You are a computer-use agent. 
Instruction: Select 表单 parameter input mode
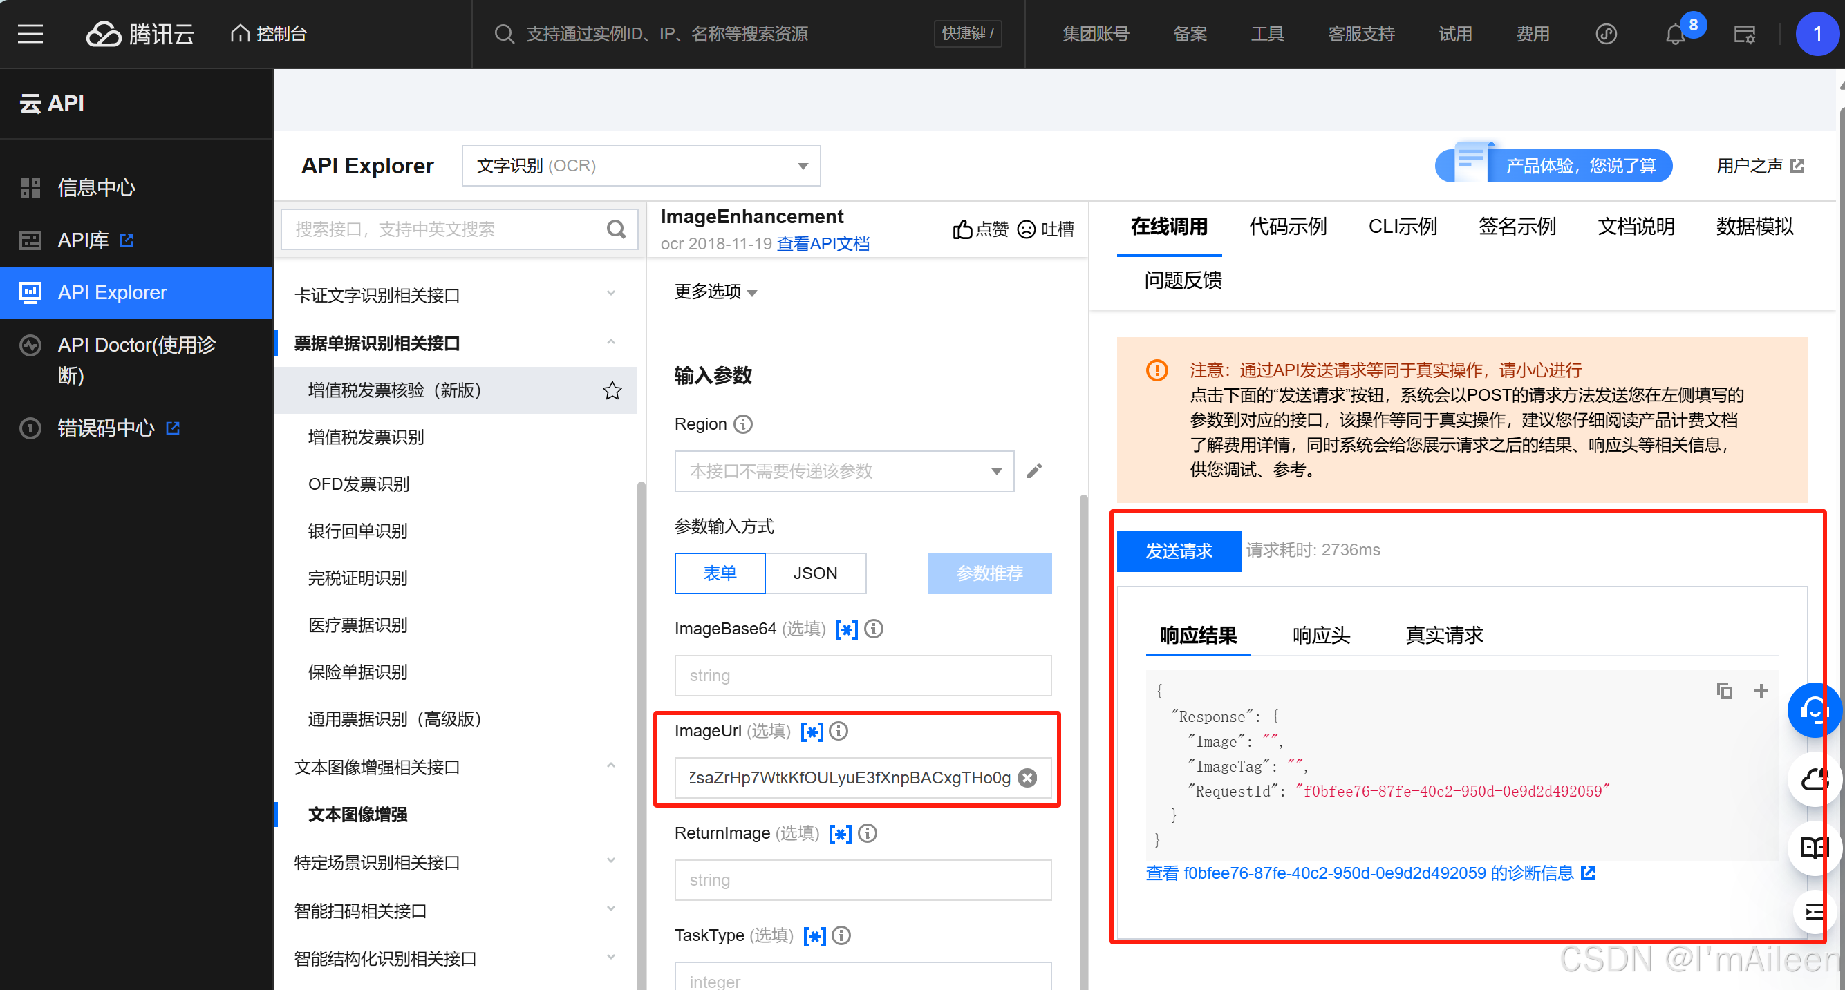pyautogui.click(x=720, y=573)
